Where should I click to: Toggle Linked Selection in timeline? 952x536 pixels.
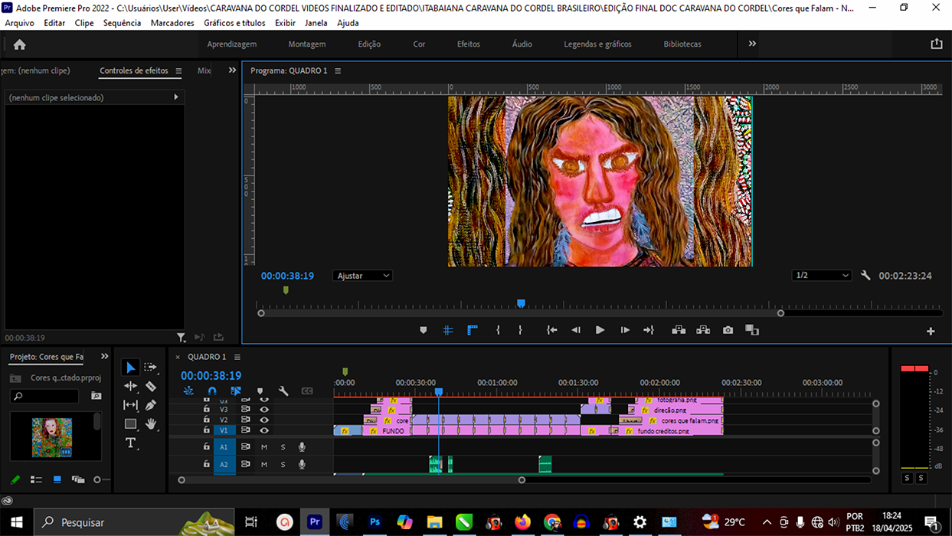pyautogui.click(x=236, y=391)
